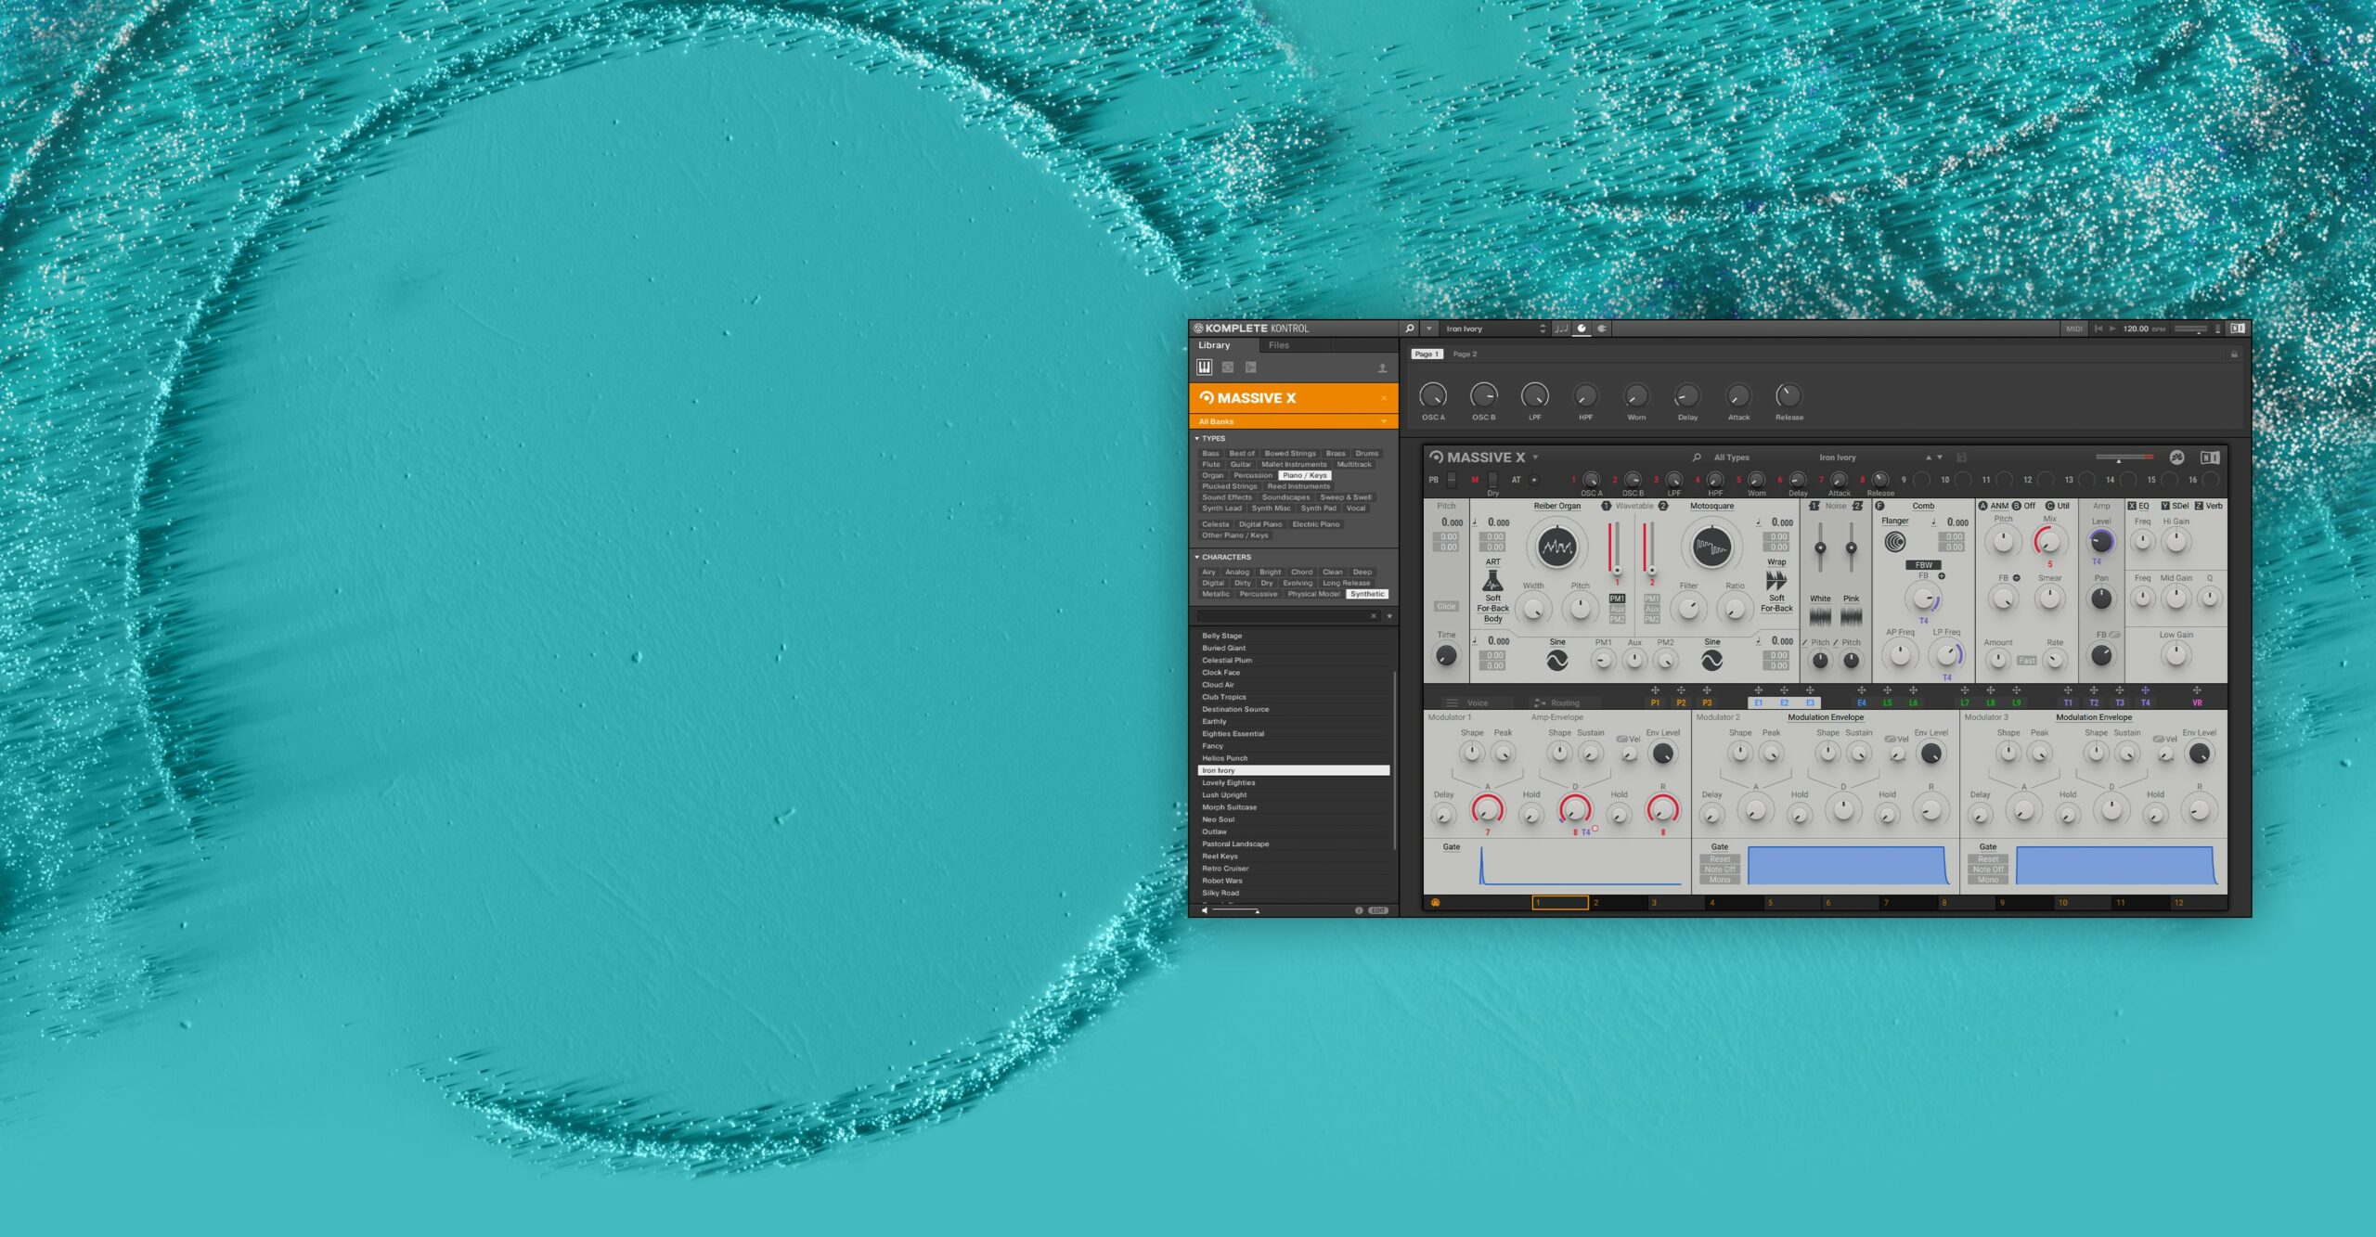Click the Wrap sawtooth icon
The height and width of the screenshot is (1237, 2376).
tap(1776, 581)
